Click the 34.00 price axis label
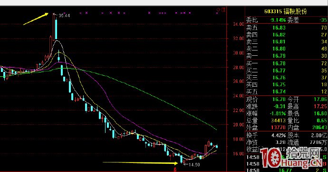 click(x=239, y=24)
